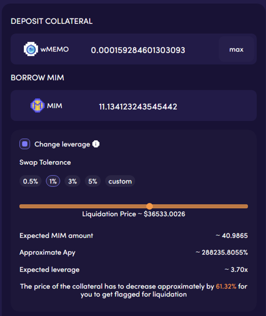Viewport: 266px width, 316px height.
Task: Open the Change leverage info icon
Action: tap(96, 144)
